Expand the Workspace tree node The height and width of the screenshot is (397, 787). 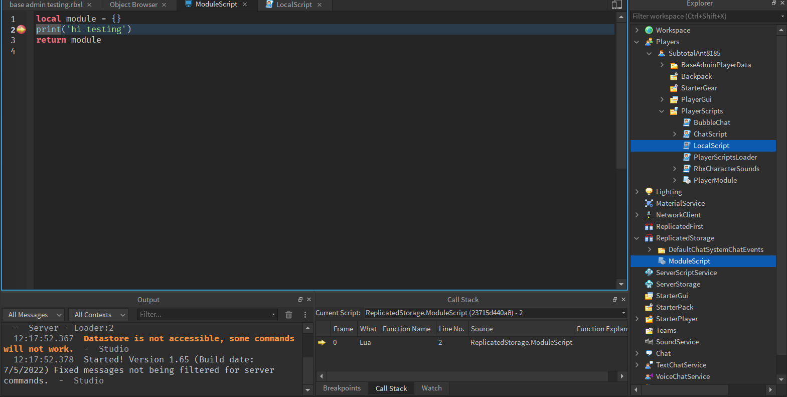coord(637,30)
